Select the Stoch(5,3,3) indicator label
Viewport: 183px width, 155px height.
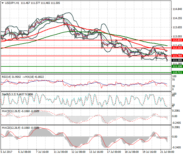point(17,94)
